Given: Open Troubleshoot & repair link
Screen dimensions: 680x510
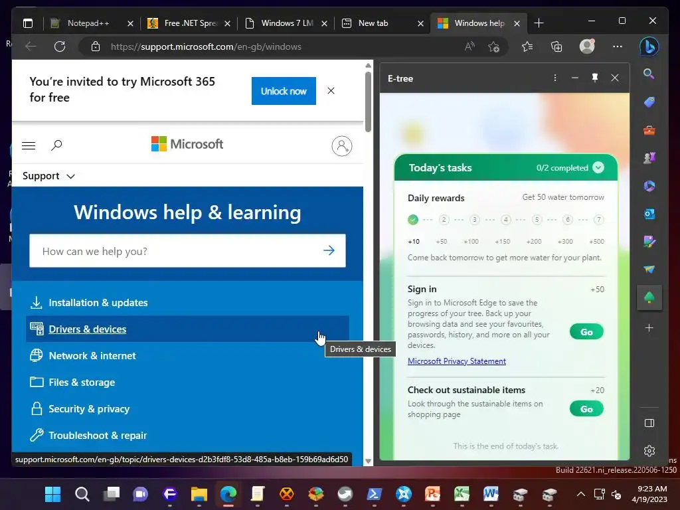Looking at the screenshot, I should click(98, 436).
